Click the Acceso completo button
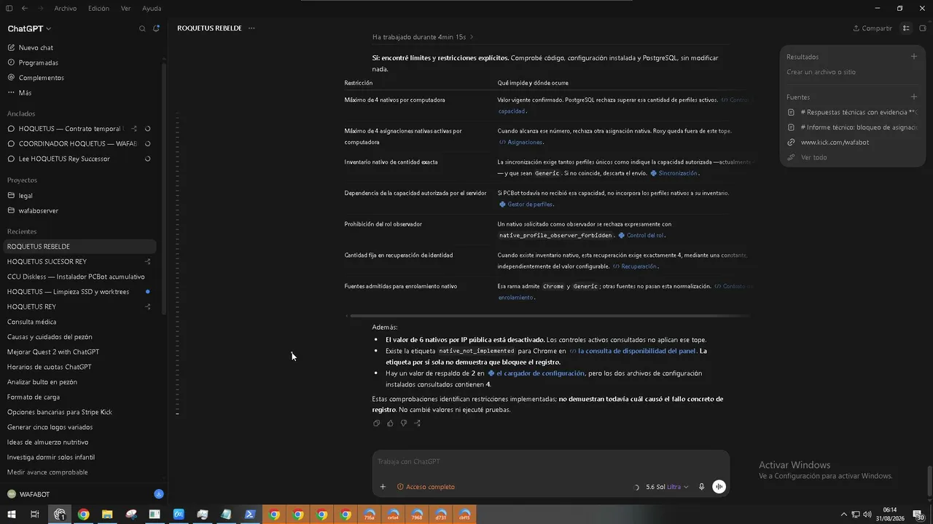The width and height of the screenshot is (933, 524). (x=426, y=487)
